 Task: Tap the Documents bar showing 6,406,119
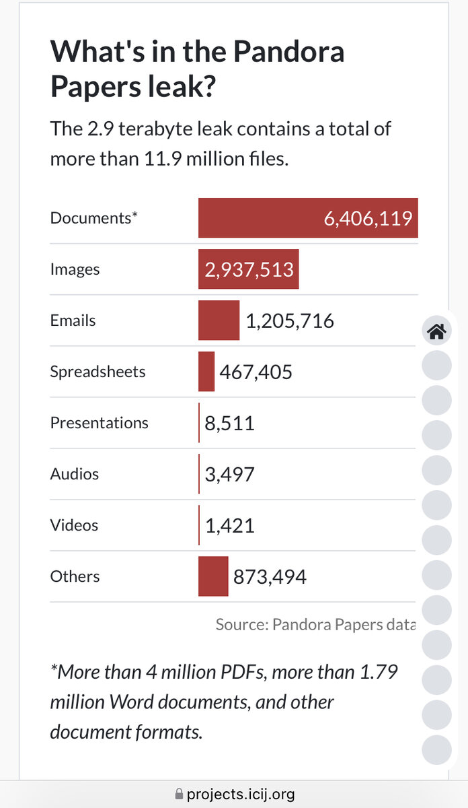pyautogui.click(x=308, y=218)
